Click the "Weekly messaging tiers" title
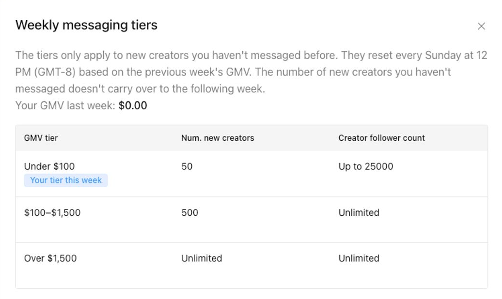The width and height of the screenshot is (502, 299). (x=86, y=25)
